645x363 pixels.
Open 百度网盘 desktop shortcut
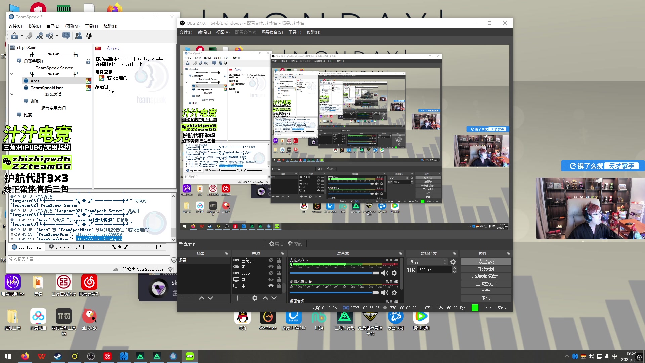[38, 319]
